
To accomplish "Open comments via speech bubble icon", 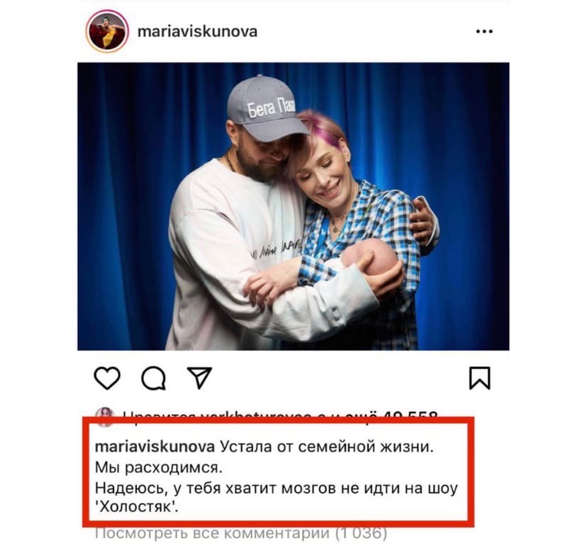I will point(154,378).
